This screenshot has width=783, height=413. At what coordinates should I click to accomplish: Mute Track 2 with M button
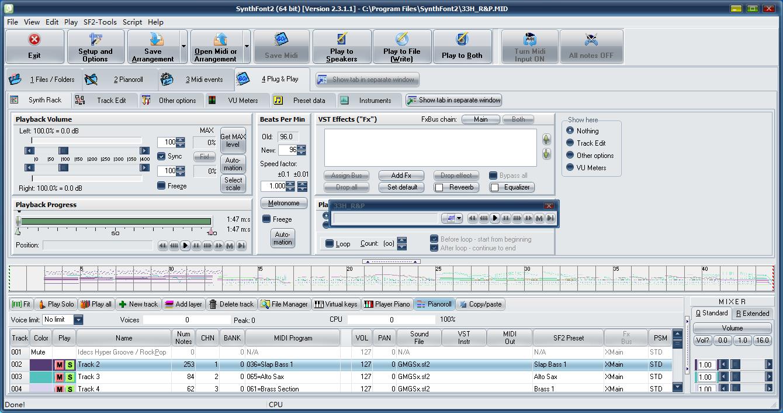(59, 365)
